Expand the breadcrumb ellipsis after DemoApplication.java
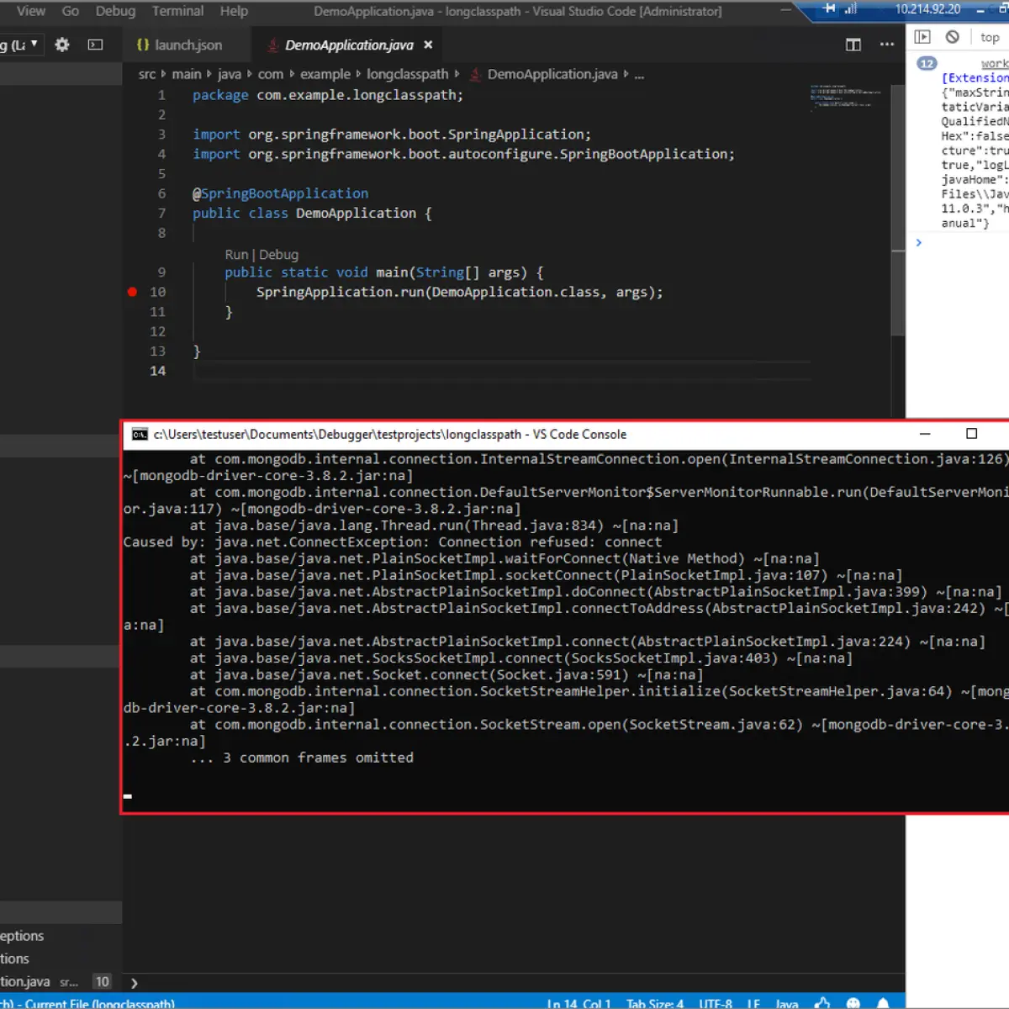The image size is (1009, 1009). point(639,75)
